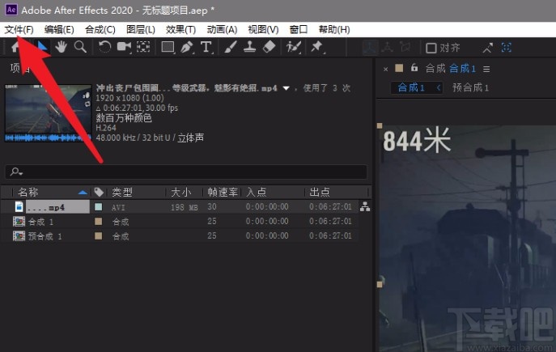Select the Zoom magnifier tool

click(80, 47)
